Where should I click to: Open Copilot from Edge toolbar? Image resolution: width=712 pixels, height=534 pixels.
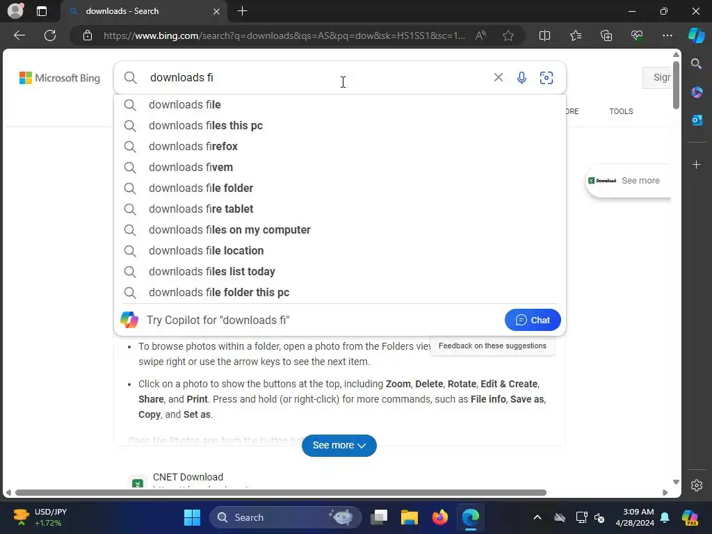(x=697, y=35)
